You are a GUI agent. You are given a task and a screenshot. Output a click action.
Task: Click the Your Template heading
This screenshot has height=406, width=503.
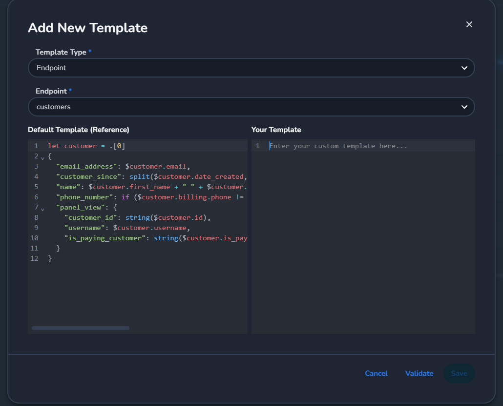coord(276,130)
